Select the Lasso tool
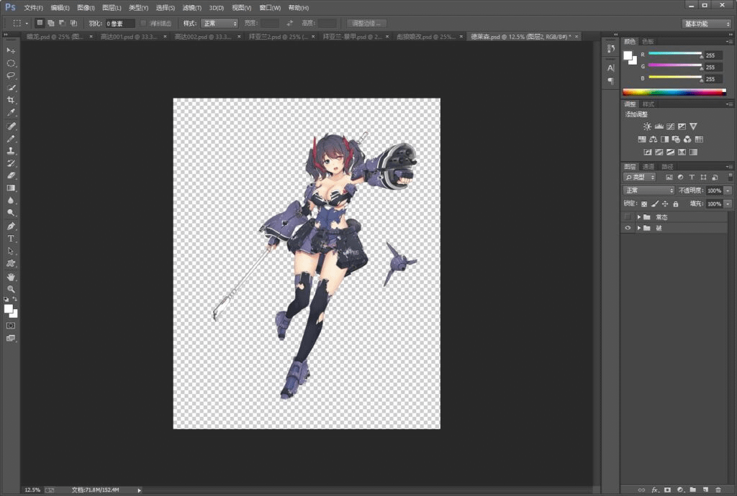Viewport: 737px width, 496px height. 10,75
